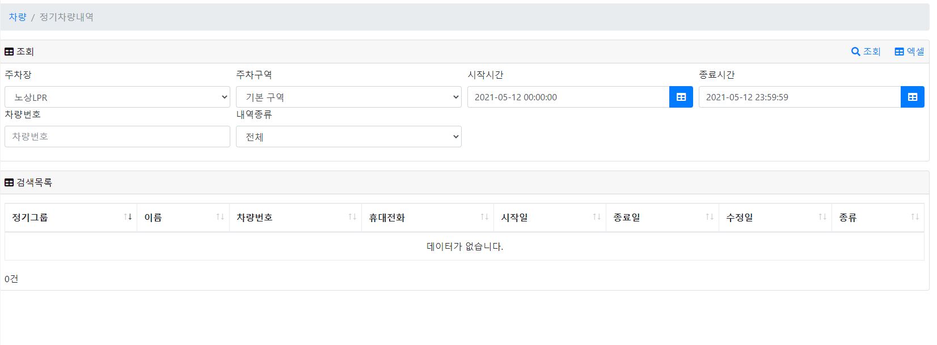Sort by the 종류 column arrows
The height and width of the screenshot is (345, 937).
coord(915,217)
